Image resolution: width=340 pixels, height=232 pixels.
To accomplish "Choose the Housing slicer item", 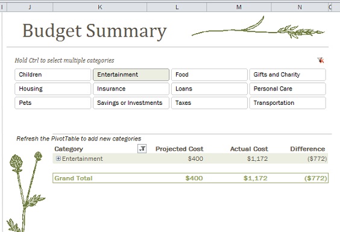I will pyautogui.click(x=53, y=89).
